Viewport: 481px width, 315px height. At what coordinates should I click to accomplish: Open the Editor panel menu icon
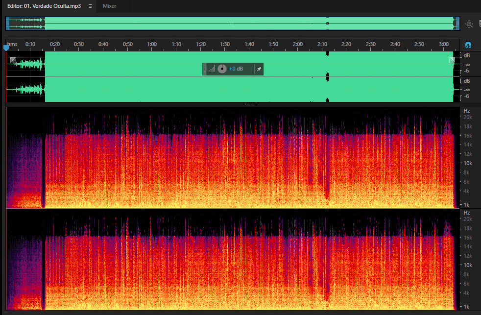[90, 6]
